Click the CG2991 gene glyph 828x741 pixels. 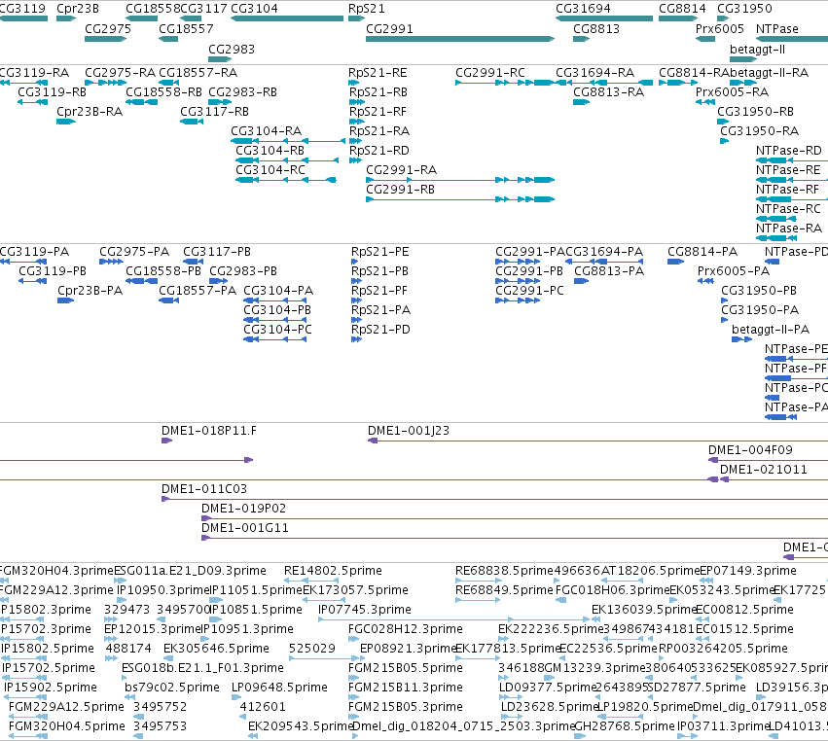460,39
